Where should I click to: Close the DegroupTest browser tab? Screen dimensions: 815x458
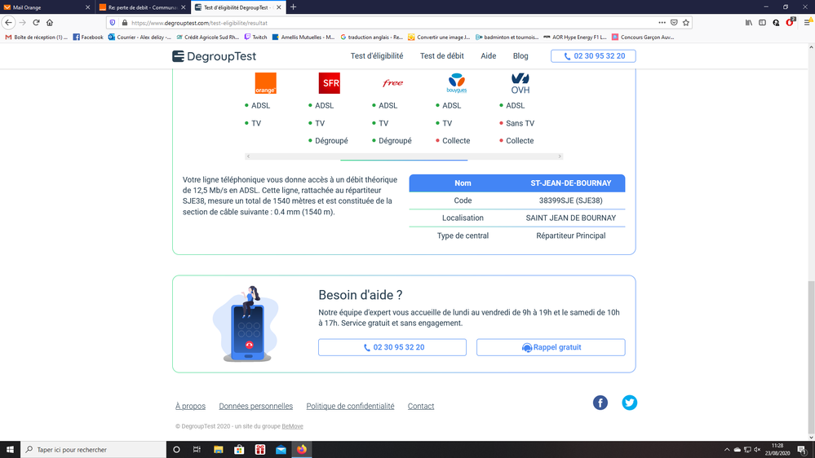tap(279, 7)
